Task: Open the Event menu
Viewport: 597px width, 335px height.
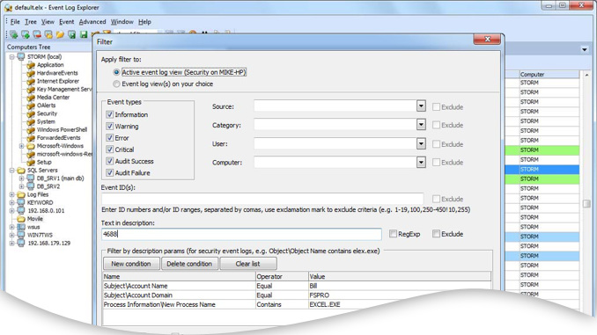Action: tap(67, 22)
